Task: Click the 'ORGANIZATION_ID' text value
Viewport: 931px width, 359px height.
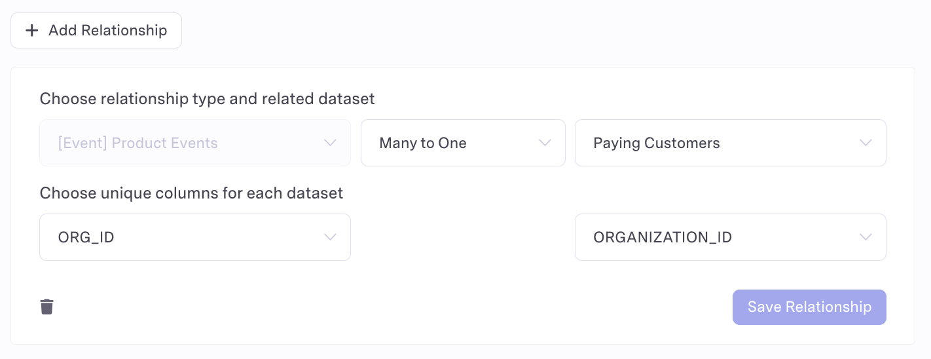Action: [662, 238]
